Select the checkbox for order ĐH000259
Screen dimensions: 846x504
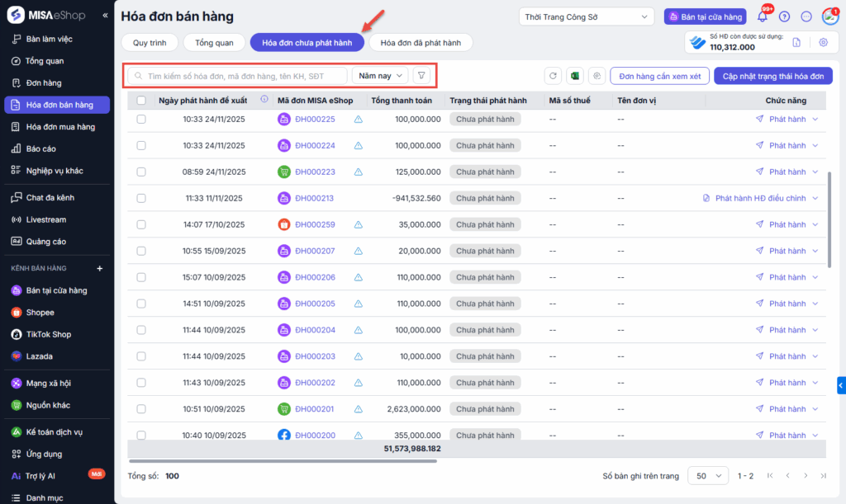tap(141, 224)
